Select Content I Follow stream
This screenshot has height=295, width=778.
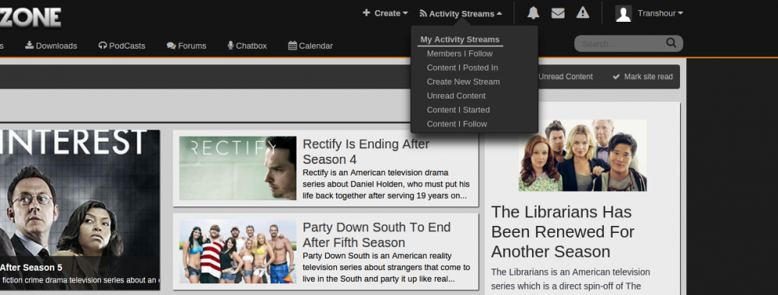point(457,123)
